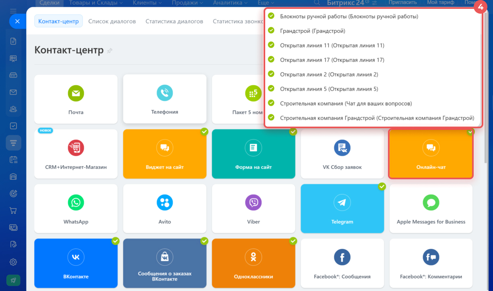Image resolution: width=493 pixels, height=291 pixels.
Task: Expand the Продажи menu
Action: pos(187,3)
